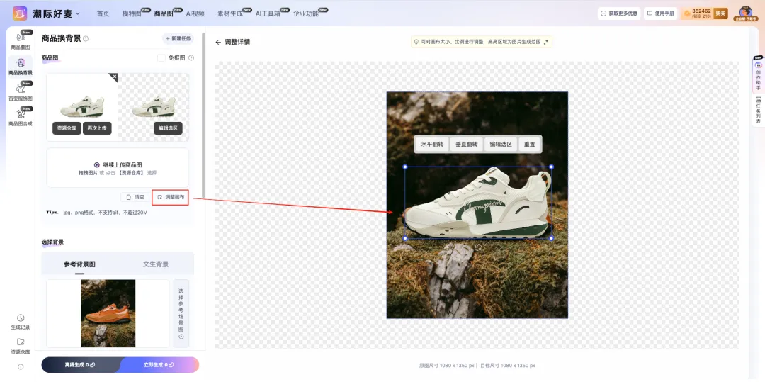765x382 pixels.
Task: Open the 企业功能 navigation item
Action: (x=306, y=13)
